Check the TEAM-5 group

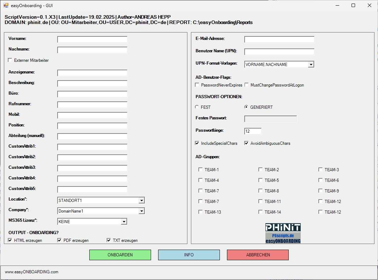pos(260,180)
